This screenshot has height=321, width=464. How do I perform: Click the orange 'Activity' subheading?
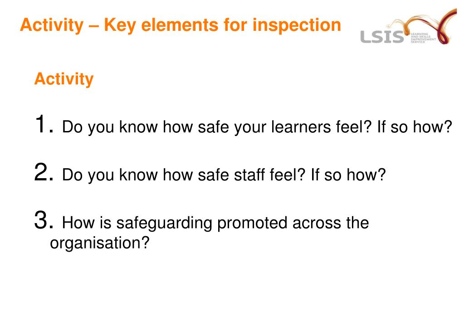point(64,79)
